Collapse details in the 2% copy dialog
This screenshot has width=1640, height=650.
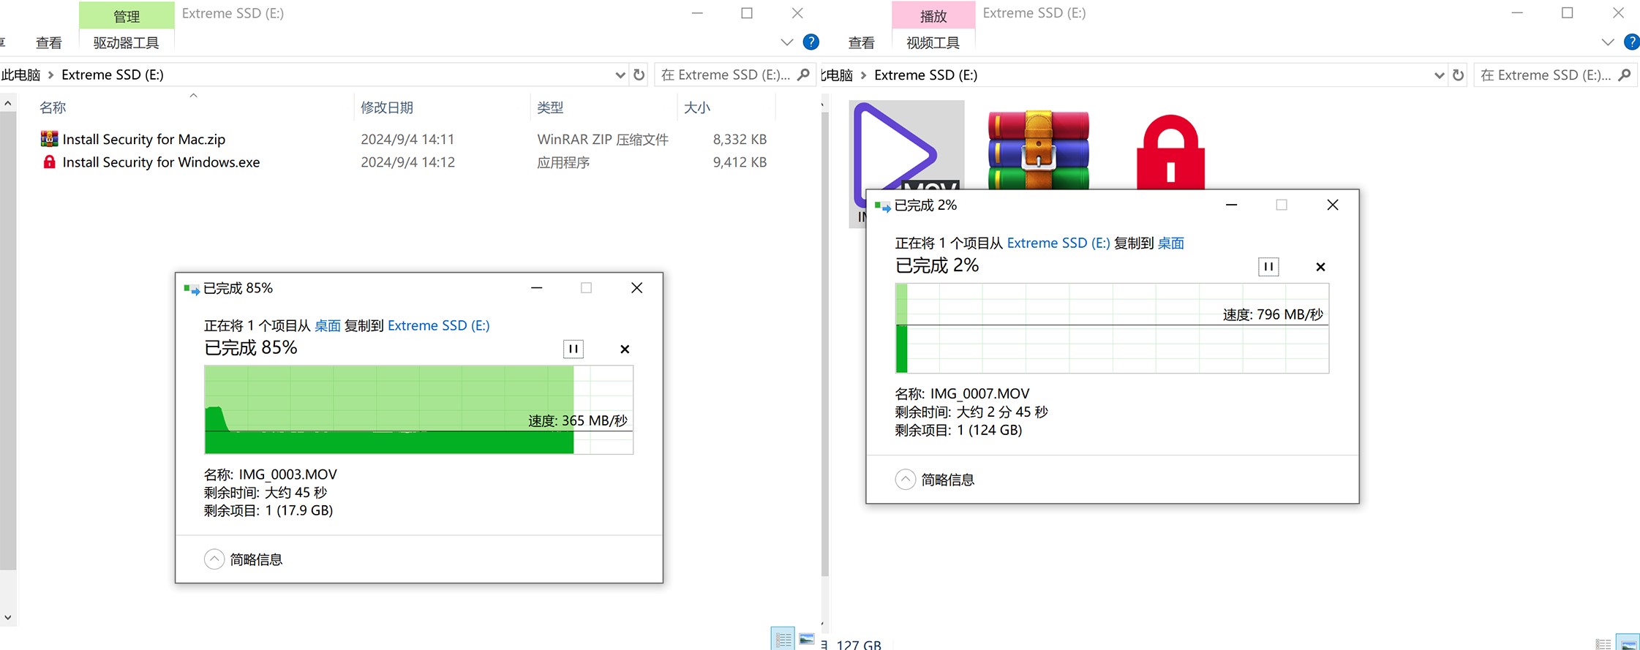click(906, 480)
